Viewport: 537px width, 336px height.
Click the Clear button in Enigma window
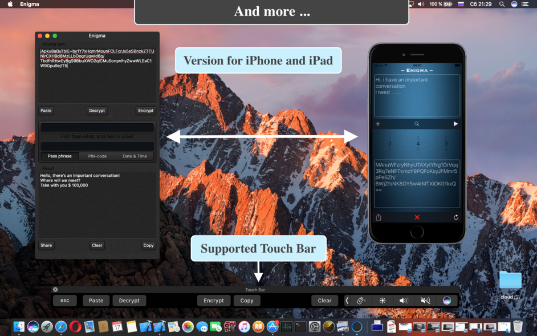coord(97,245)
